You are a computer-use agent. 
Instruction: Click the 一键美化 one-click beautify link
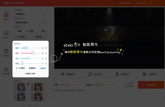(x=43, y=68)
